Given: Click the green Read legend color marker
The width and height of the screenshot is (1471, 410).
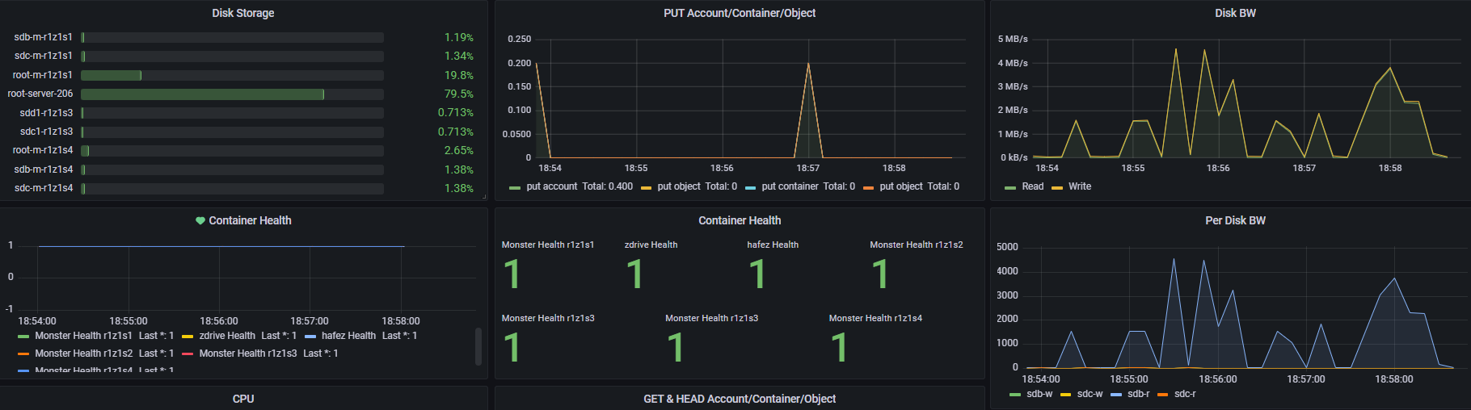Looking at the screenshot, I should (x=1010, y=187).
